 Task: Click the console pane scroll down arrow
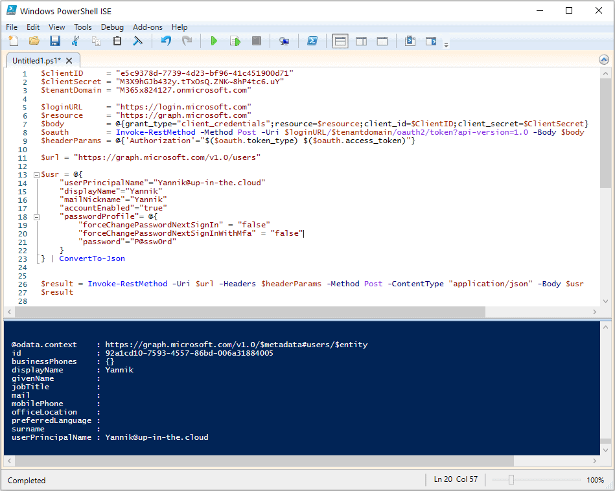[605, 450]
